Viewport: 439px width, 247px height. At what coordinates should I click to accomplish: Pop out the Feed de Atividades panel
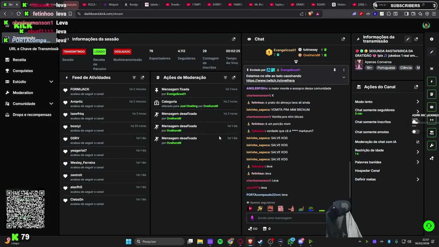(x=142, y=78)
